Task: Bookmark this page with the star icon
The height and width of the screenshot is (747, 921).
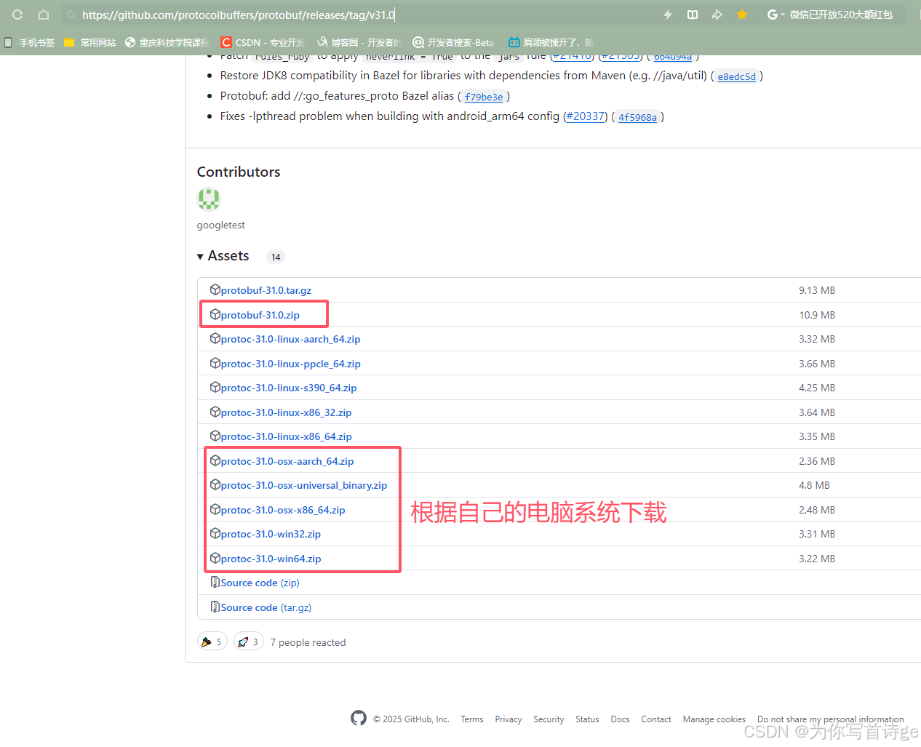Action: [x=742, y=15]
